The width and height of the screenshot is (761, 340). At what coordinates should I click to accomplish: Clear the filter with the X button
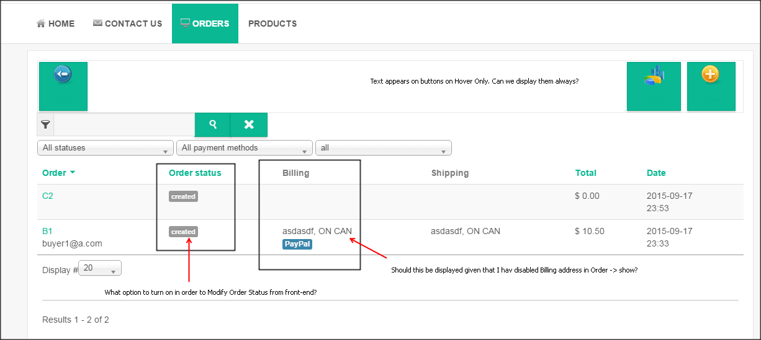click(249, 124)
